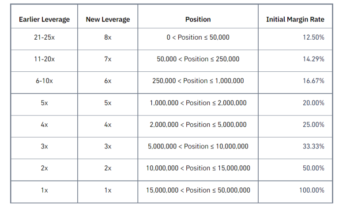Select the 100.00% margin rate cell
The width and height of the screenshot is (339, 208).
coord(312,190)
